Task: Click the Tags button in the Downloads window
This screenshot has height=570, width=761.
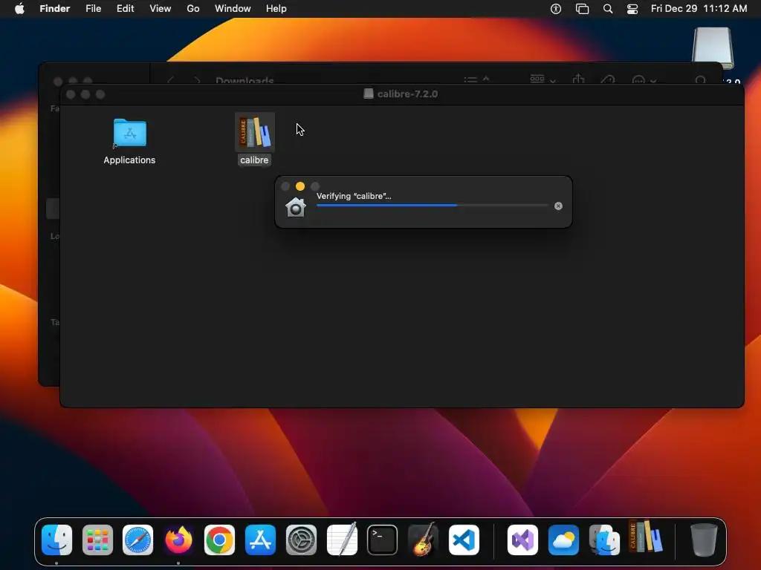Action: point(608,79)
